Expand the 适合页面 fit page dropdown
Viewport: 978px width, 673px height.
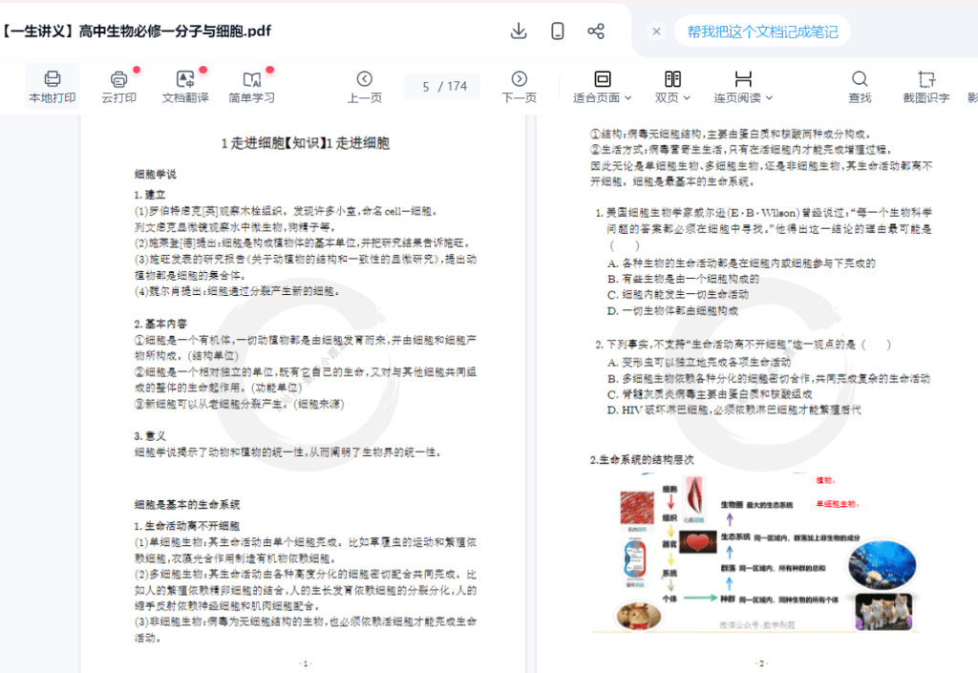tap(603, 87)
